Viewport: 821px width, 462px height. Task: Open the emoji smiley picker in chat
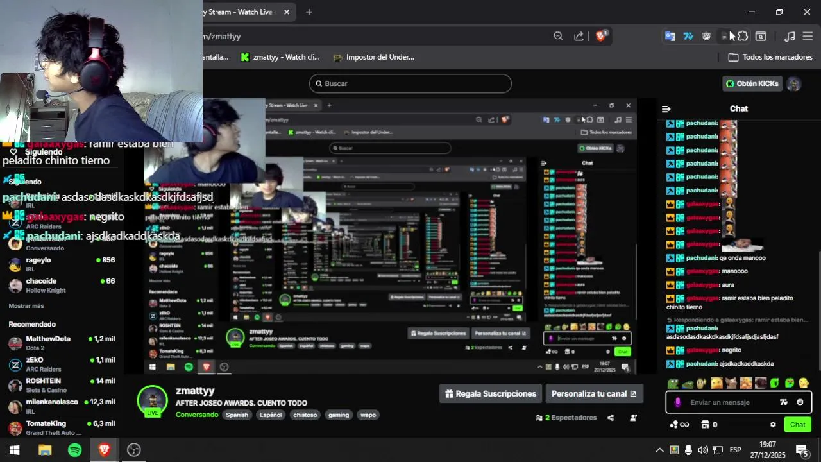coord(800,402)
